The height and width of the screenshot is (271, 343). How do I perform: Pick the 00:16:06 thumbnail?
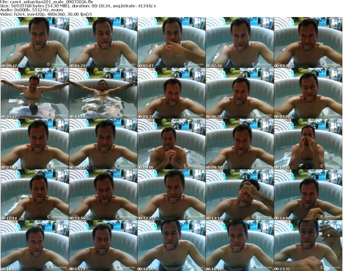171,246
